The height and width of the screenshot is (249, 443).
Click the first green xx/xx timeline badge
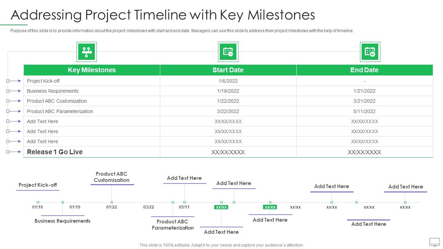tap(221, 207)
